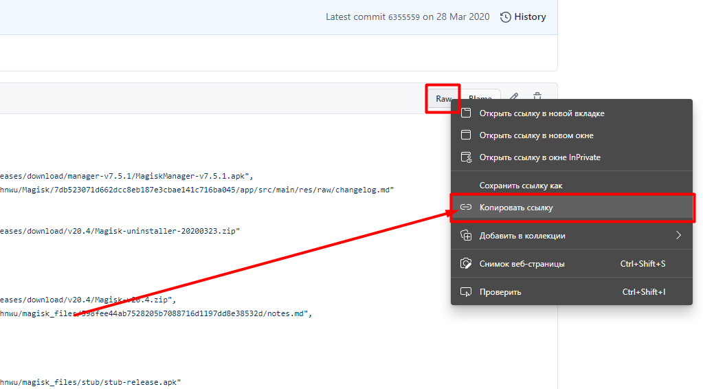Click the History clock icon
The height and width of the screenshot is (389, 703).
coord(506,17)
